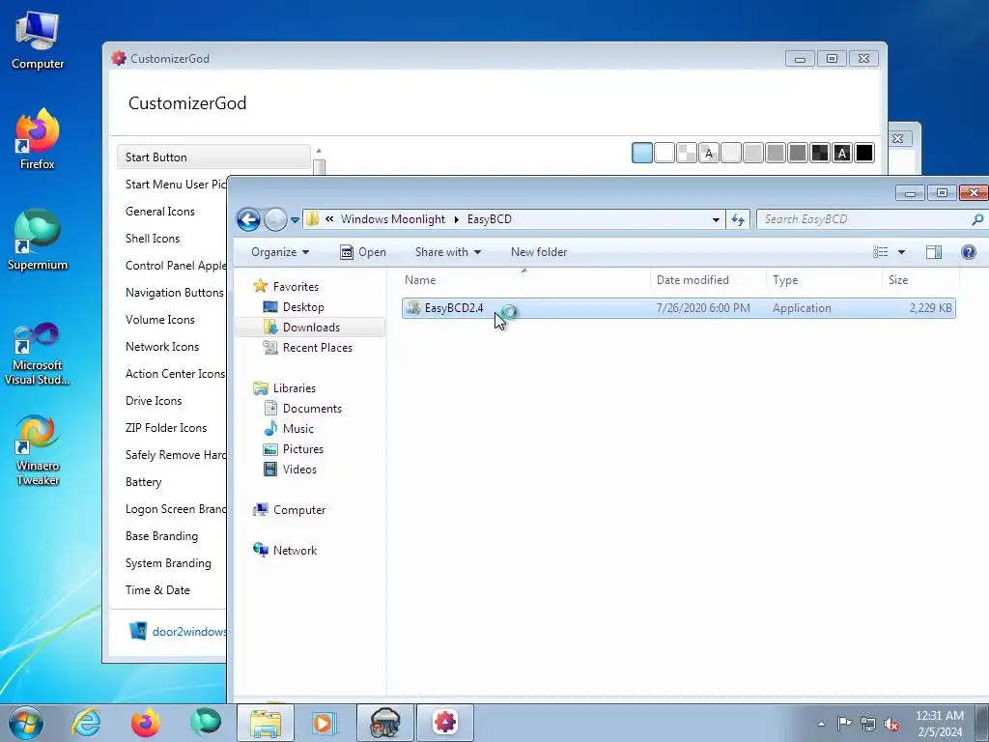
Task: Open the Windows Start orb
Action: coord(26,723)
